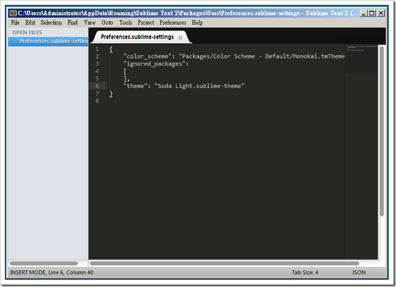Open the Goto menu
The width and height of the screenshot is (396, 287).
(107, 23)
